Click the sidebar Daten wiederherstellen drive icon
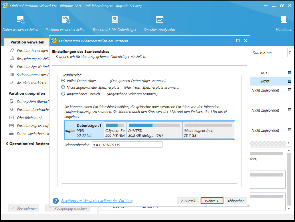This screenshot has width=295, height=222. click(x=12, y=133)
